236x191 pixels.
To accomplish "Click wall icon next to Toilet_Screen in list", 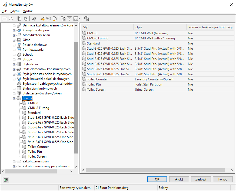I will click(84, 90).
